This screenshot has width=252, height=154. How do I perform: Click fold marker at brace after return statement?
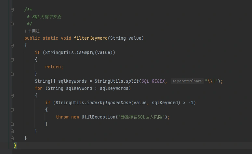[x=12, y=74]
